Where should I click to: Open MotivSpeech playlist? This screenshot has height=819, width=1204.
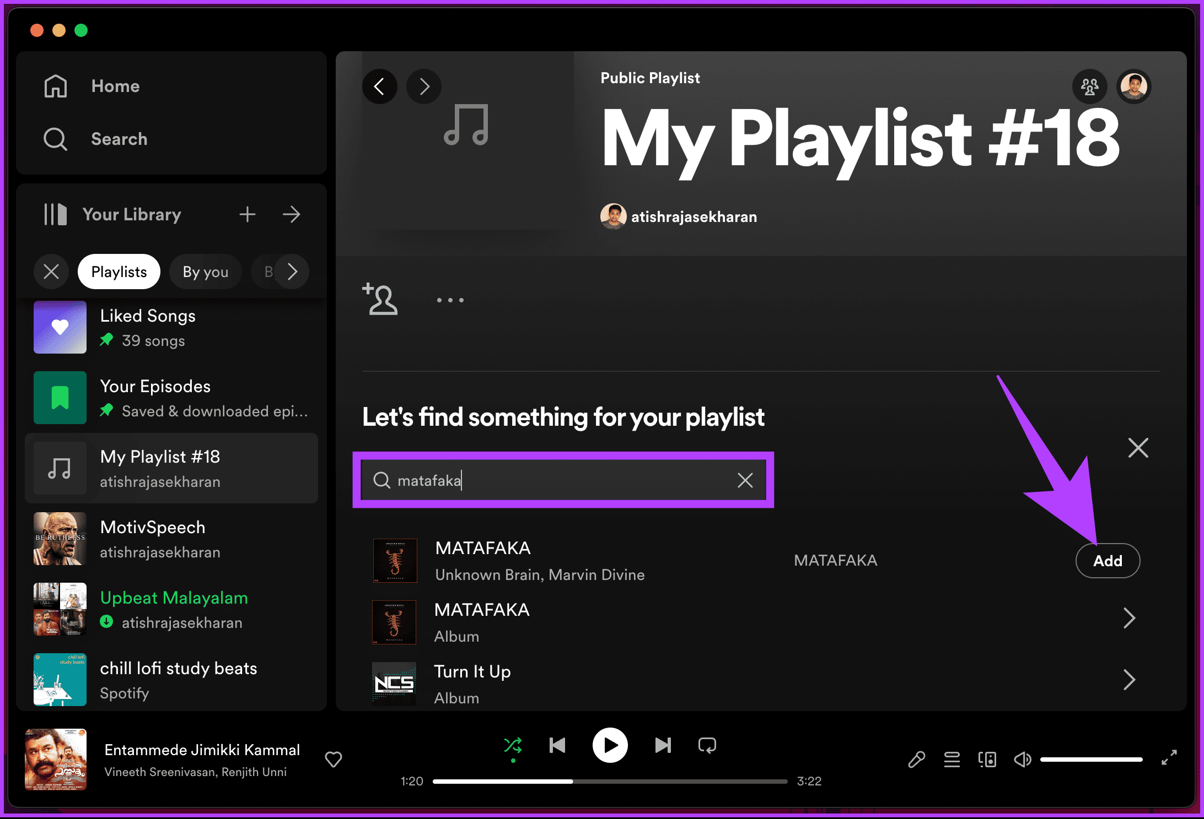[x=171, y=539]
